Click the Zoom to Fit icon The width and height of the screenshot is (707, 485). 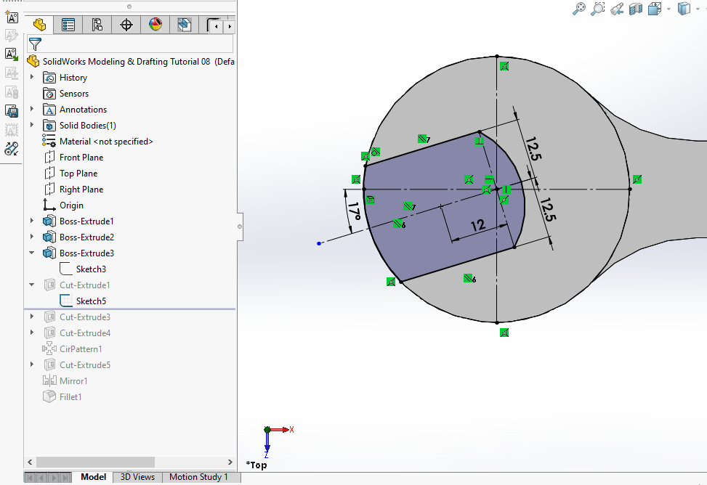tap(579, 9)
